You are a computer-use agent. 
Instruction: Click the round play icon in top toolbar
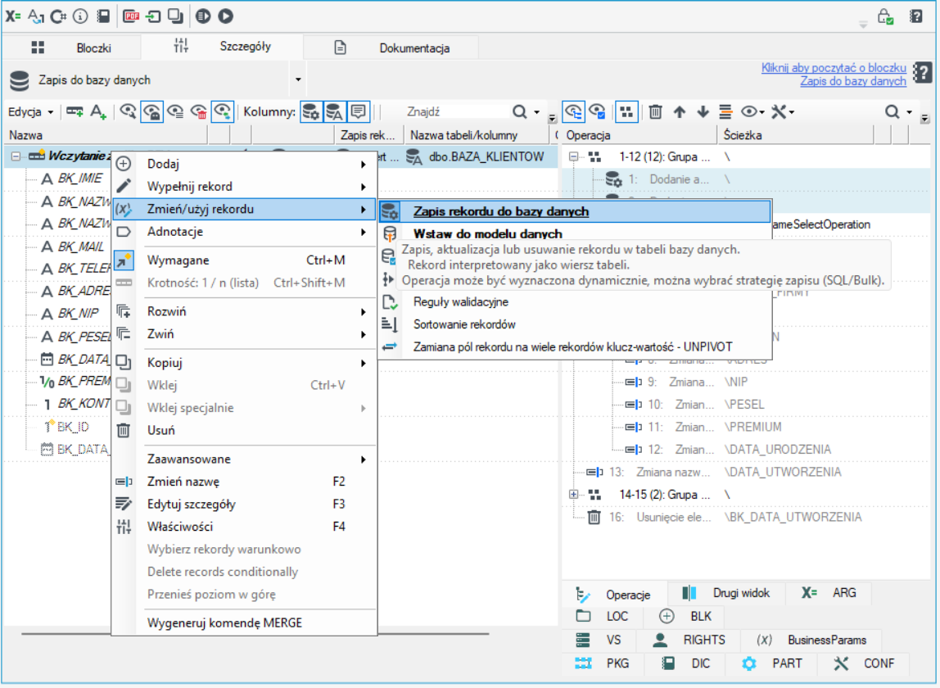(x=225, y=16)
